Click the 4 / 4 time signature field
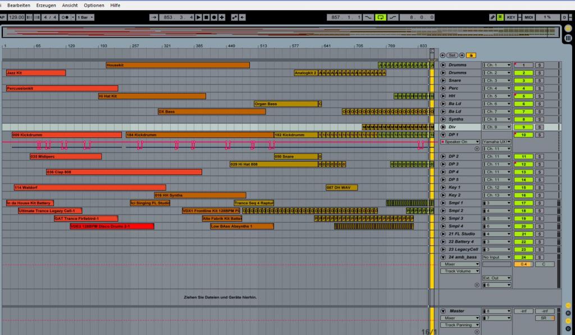575x335 pixels. click(50, 17)
